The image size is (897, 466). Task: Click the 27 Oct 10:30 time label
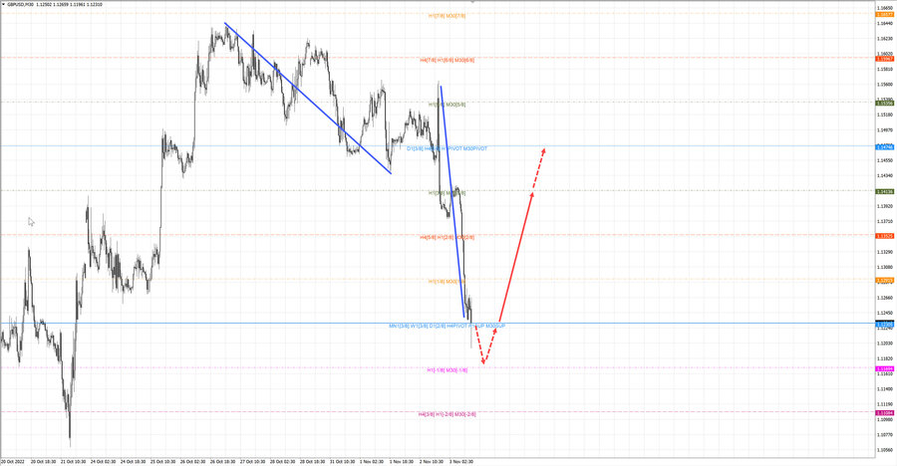252,461
